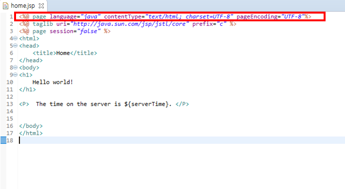Click language="java" attribute on line 1
Screen dimensions: 345x189
75,16
